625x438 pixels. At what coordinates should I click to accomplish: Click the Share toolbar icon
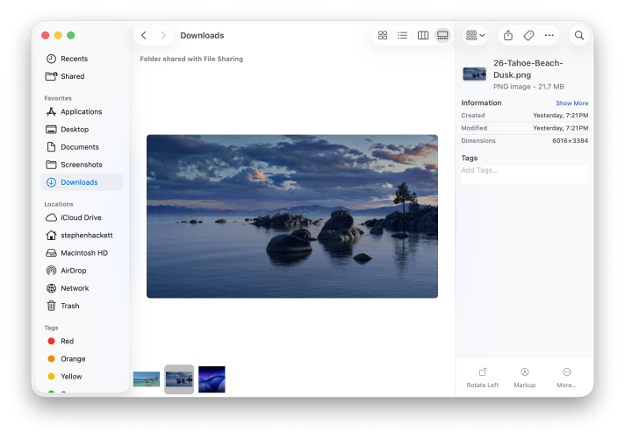(507, 35)
